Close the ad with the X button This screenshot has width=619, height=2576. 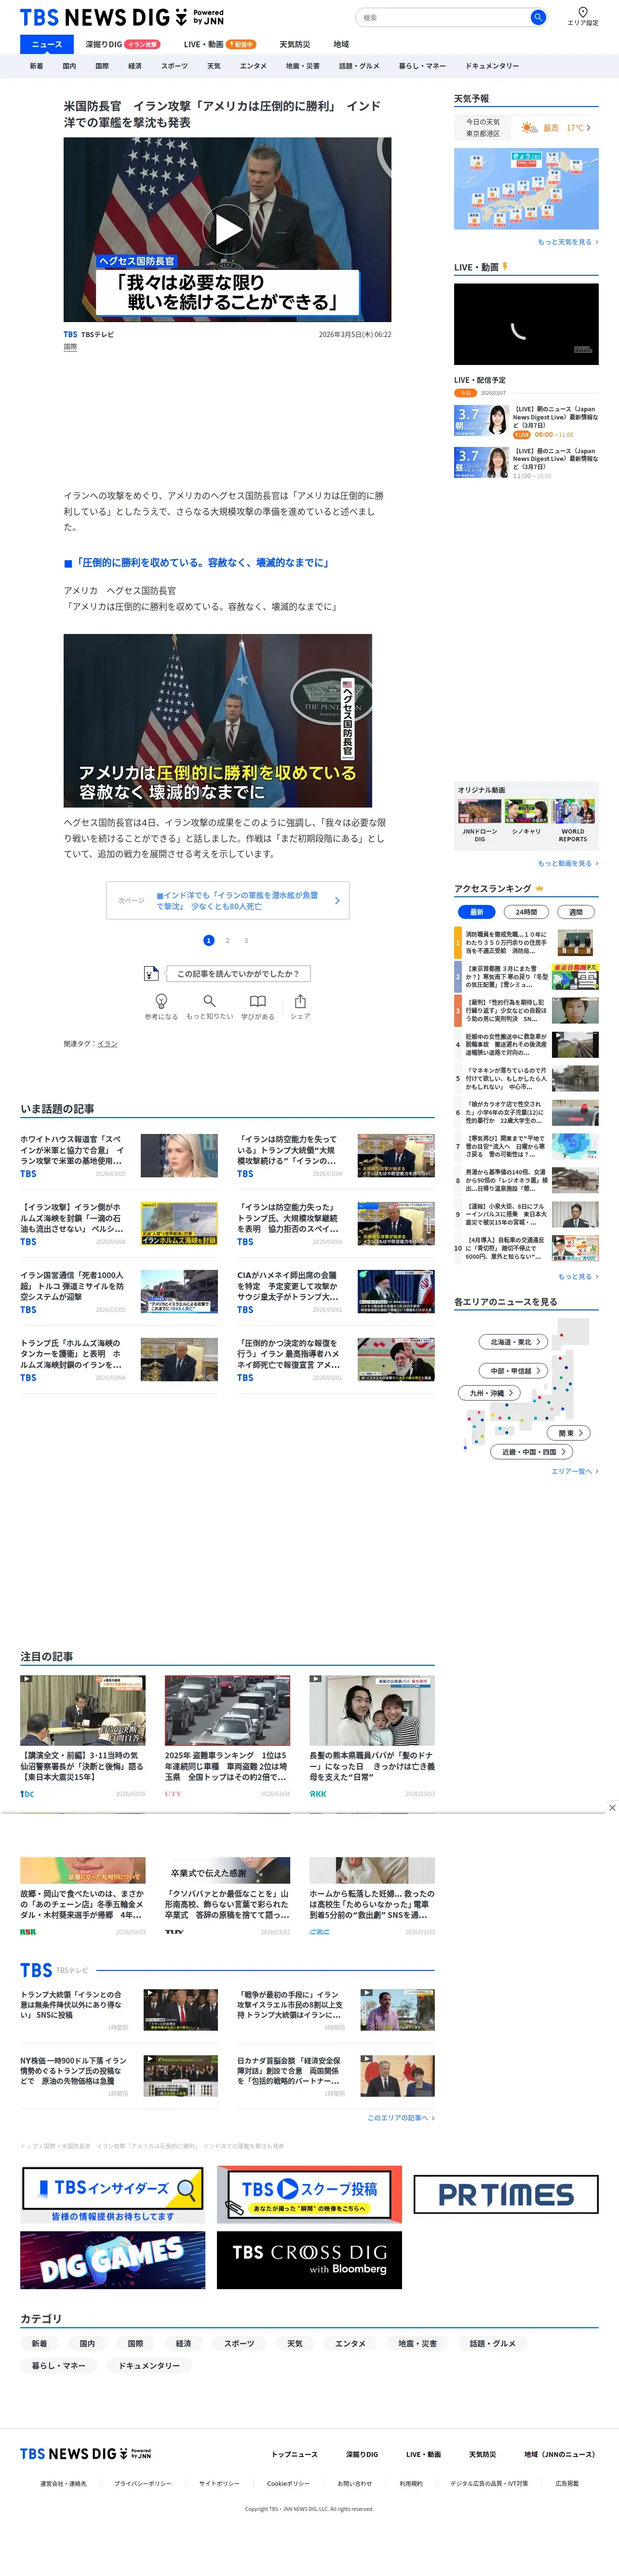tap(612, 1807)
